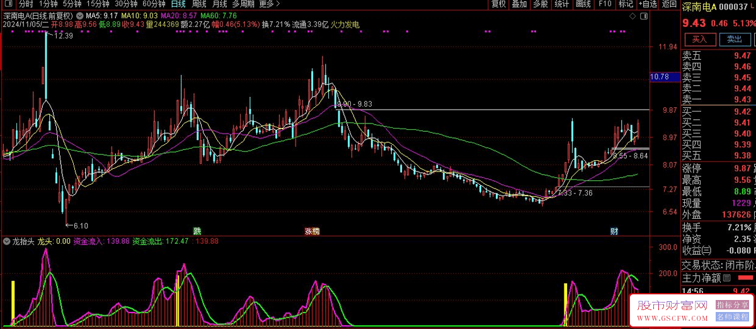The height and width of the screenshot is (329, 756).
Task: Click the 涨停 9.87 limit-up row
Action: click(x=718, y=168)
